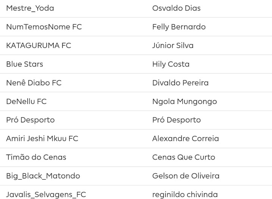Screen dimensions: 272x199
Task: Select manager Ngola Mungongo
Action: 184,102
